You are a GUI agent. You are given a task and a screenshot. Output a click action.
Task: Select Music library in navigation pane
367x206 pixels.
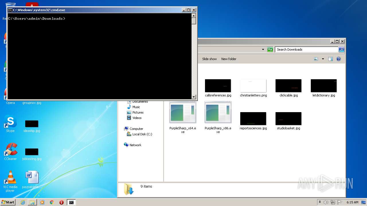tap(136, 107)
